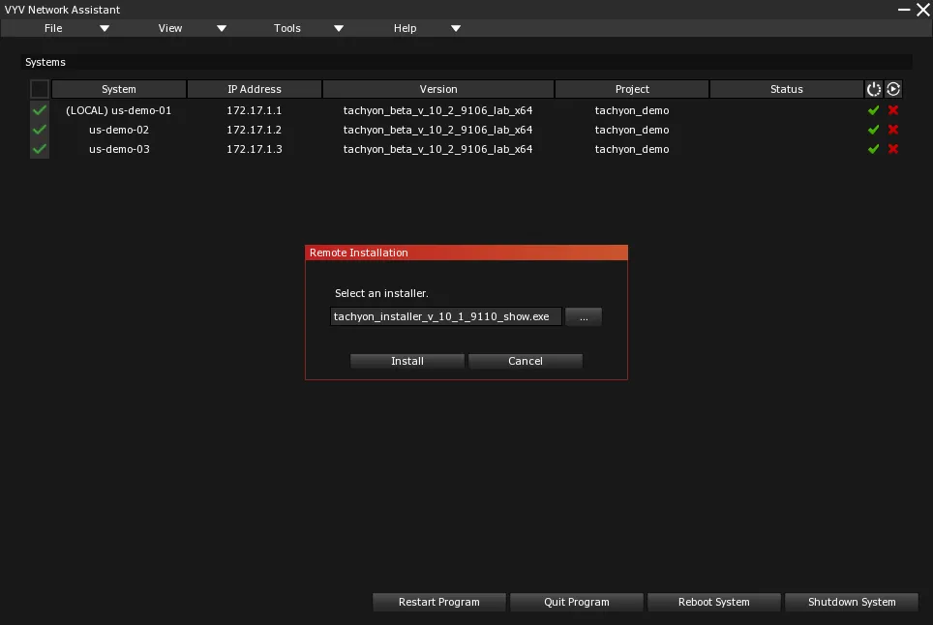Viewport: 933px width, 625px height.
Task: Sort by the IP Address column header
Action: (255, 89)
